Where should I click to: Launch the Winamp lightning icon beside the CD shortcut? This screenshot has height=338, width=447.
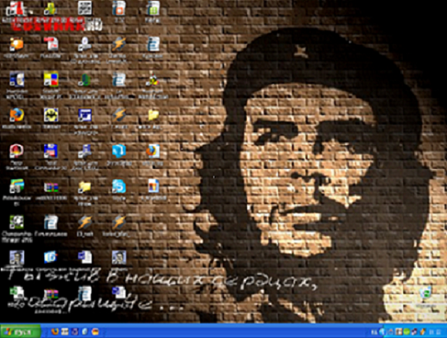pos(119,44)
